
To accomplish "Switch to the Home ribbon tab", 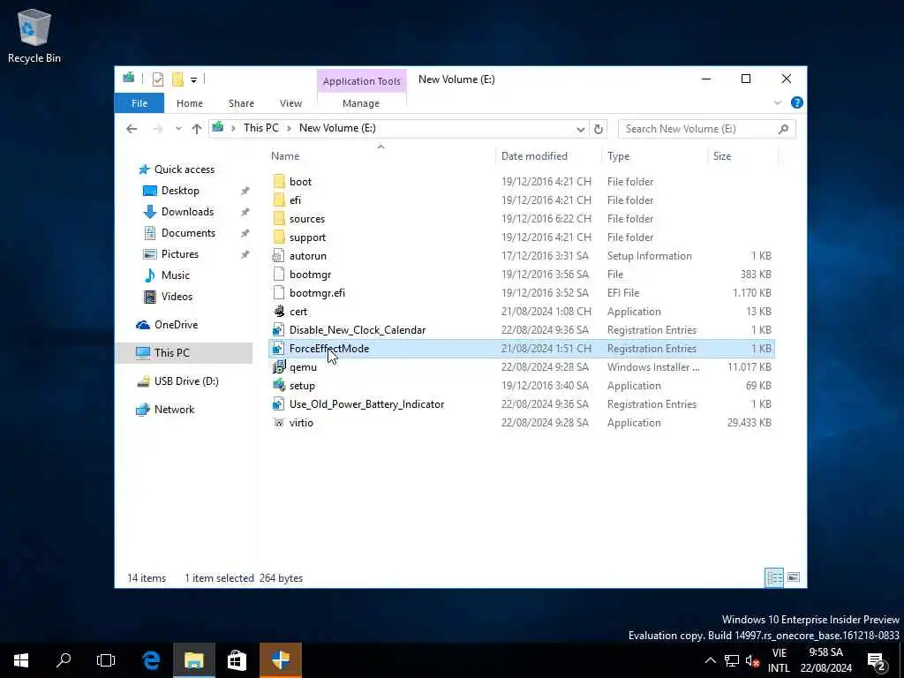I will [190, 103].
